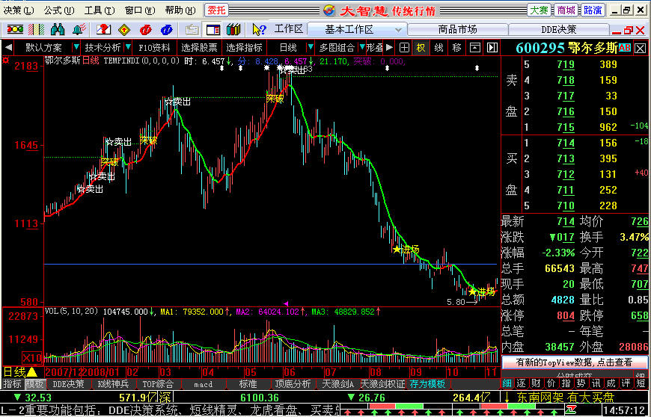Click the 有新的TopView数据 notification button
Image resolution: width=651 pixels, height=417 pixels.
coord(574,362)
